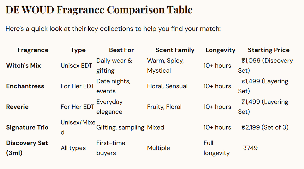
Task: Click the Starting Price column header
Action: pos(268,50)
